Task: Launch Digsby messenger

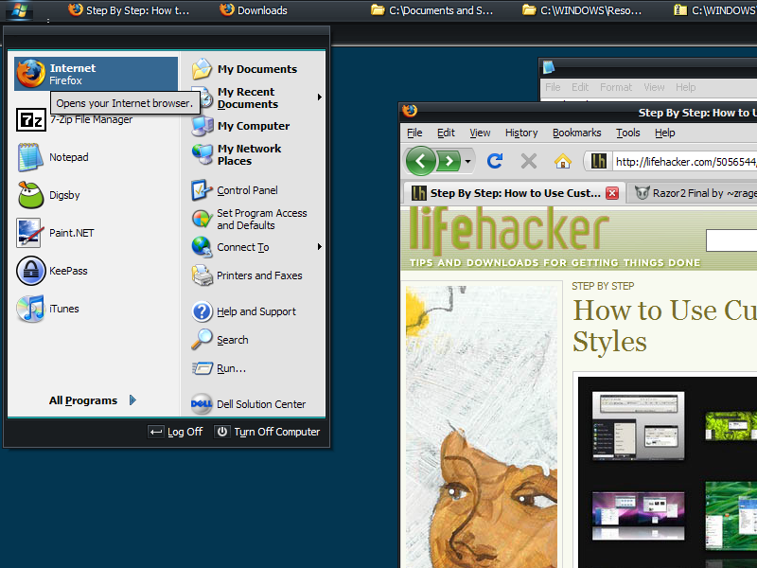Action: tap(64, 195)
